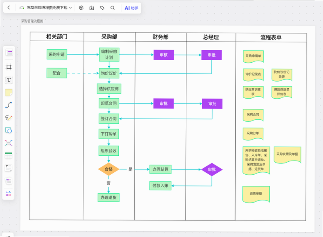
Task: Select the 签订合同 node
Action: point(109,118)
